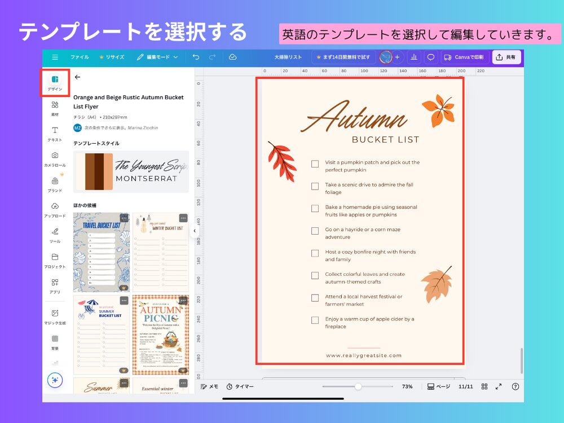Click the comment bubble icon
564x423 pixels.
[x=431, y=58]
